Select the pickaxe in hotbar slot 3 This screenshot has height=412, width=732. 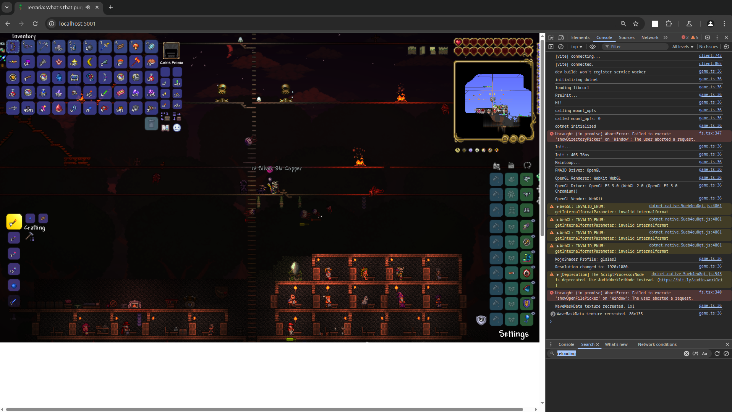tap(43, 46)
